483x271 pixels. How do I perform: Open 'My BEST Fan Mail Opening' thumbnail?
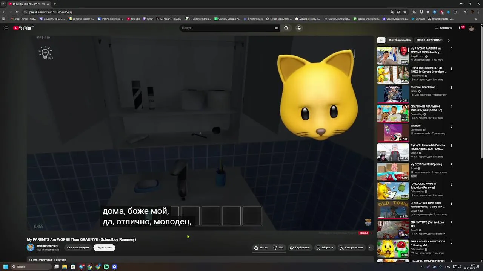pos(393,171)
